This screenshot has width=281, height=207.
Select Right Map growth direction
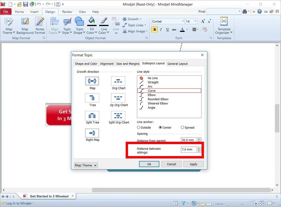pos(92,133)
